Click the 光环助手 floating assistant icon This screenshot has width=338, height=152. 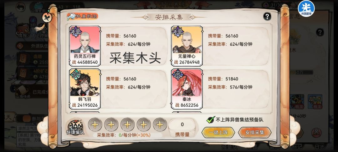tap(306, 9)
